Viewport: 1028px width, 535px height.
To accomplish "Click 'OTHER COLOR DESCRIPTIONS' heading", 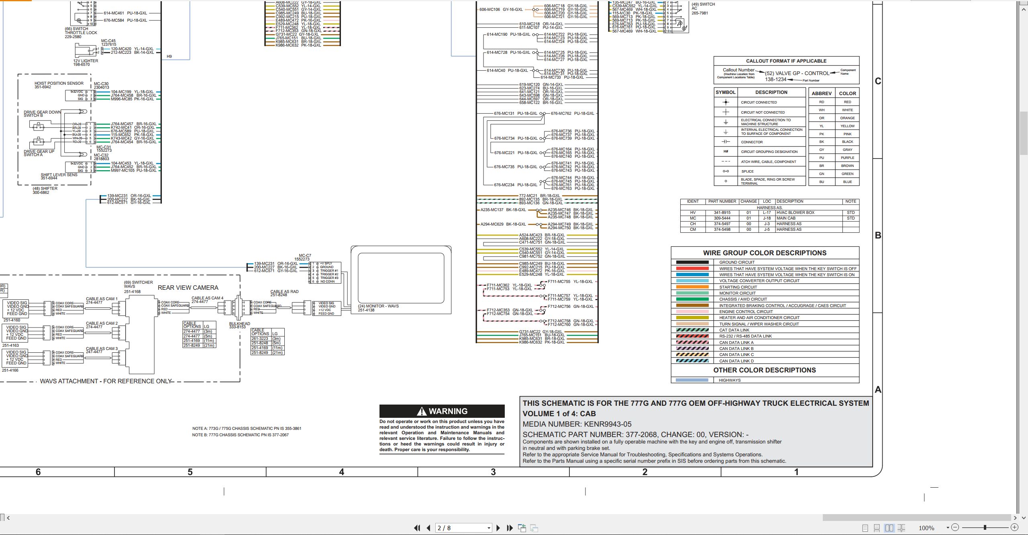I will [765, 370].
